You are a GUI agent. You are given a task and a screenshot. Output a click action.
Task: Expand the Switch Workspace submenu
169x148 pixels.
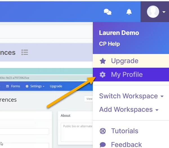point(131,96)
